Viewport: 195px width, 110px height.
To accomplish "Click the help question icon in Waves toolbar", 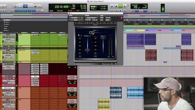I will 116,23.
